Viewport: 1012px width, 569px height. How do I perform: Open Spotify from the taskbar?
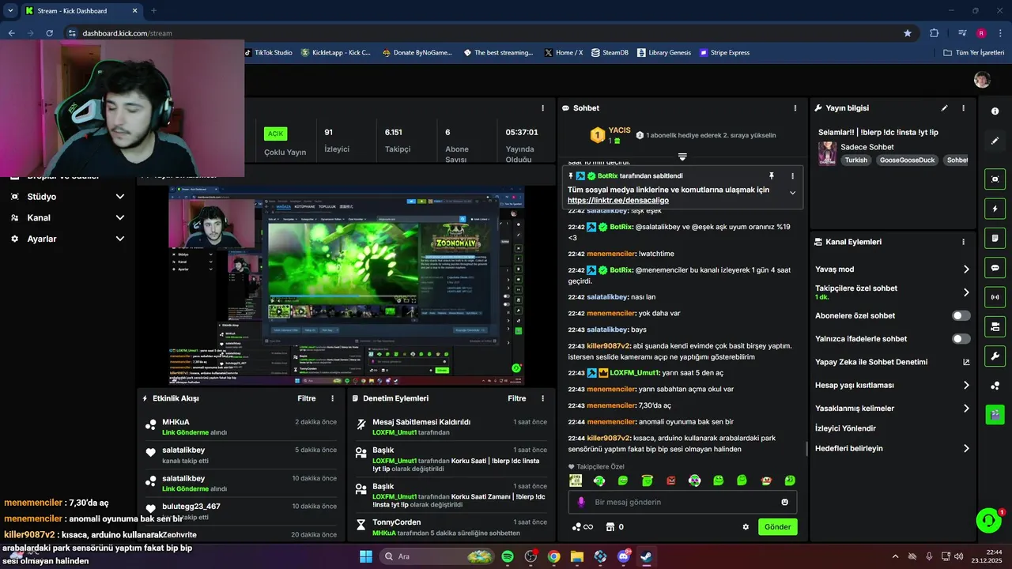coord(508,556)
